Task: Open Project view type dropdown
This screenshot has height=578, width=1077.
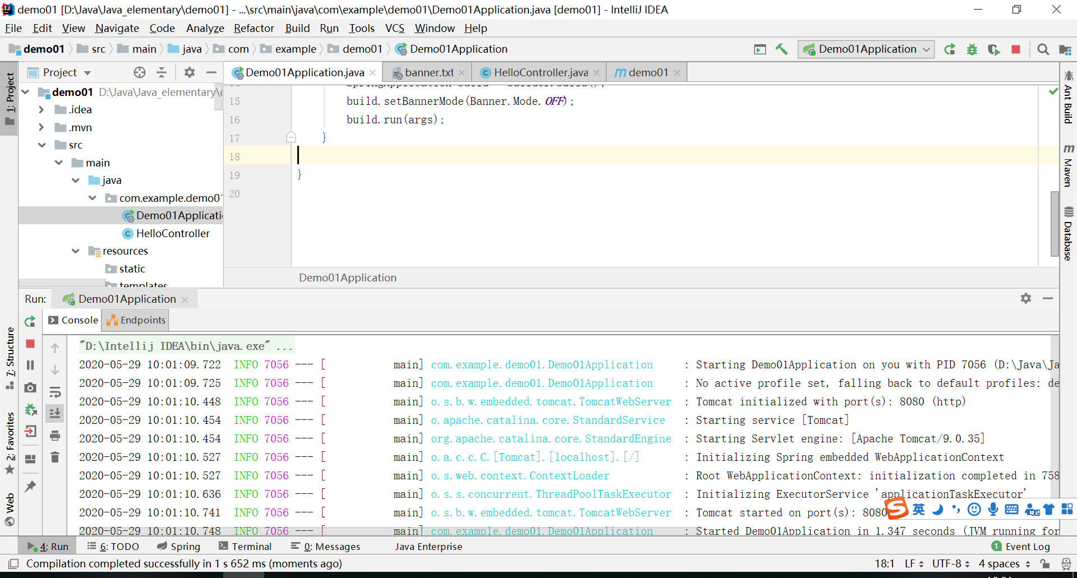Action: (x=87, y=73)
